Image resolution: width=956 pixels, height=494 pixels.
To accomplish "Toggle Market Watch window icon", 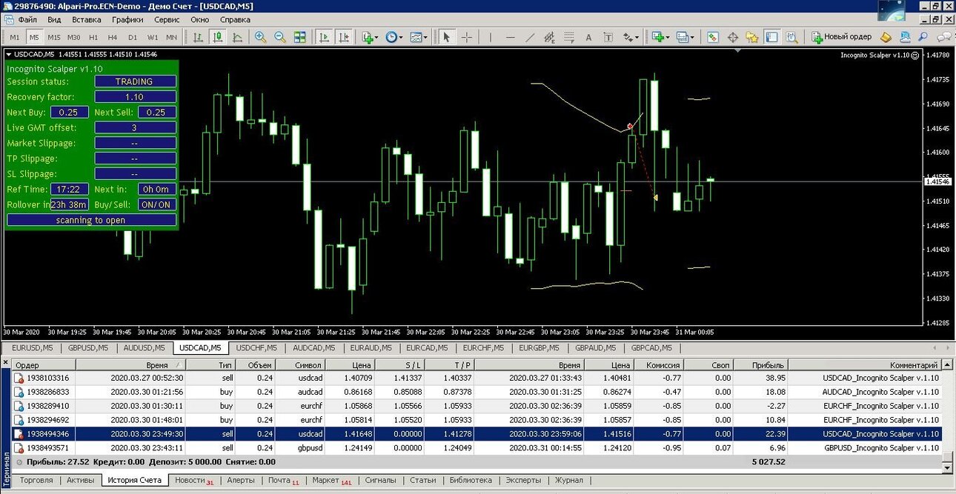I will pos(713,37).
